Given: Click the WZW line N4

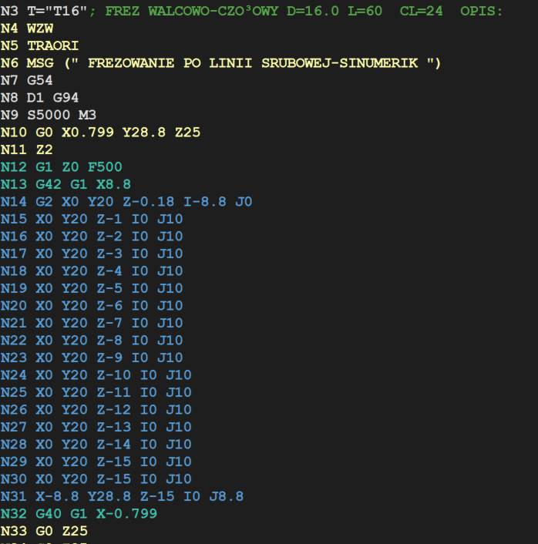Looking at the screenshot, I should tap(22, 29).
